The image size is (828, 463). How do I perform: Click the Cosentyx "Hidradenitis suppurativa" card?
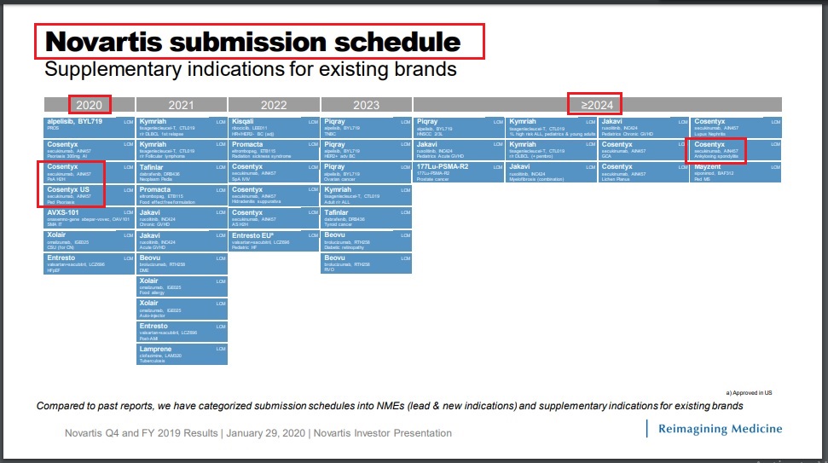(x=274, y=195)
